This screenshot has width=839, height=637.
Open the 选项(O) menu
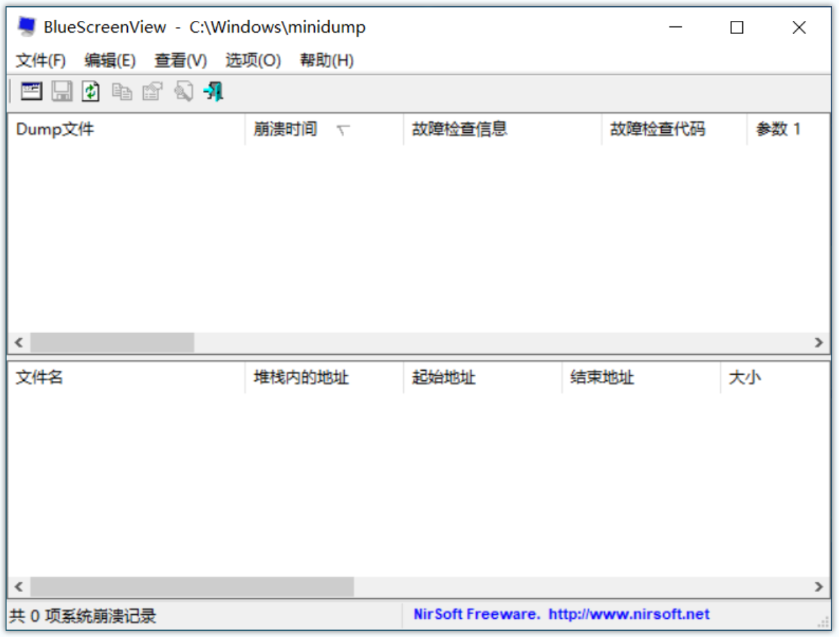(x=253, y=61)
